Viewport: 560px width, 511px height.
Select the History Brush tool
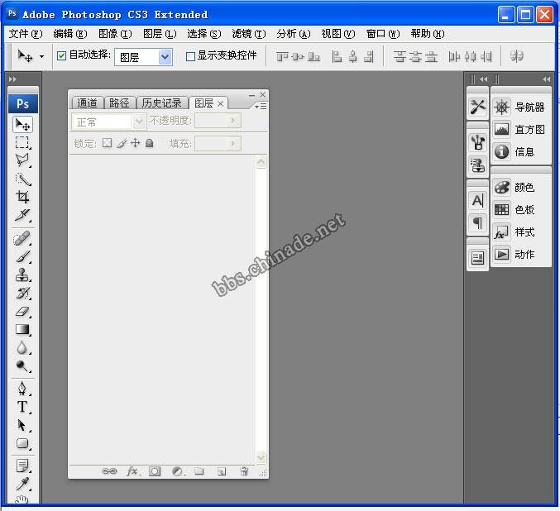pyautogui.click(x=23, y=293)
